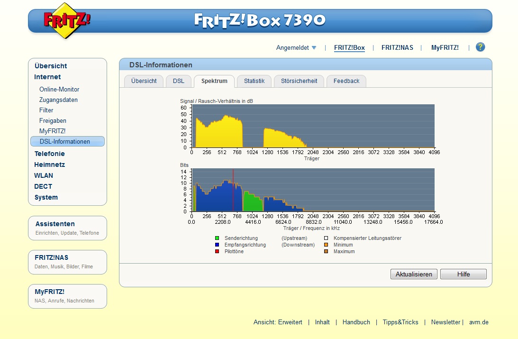The image size is (518, 339).
Task: Click the Aktualisieren button
Action: tap(414, 274)
